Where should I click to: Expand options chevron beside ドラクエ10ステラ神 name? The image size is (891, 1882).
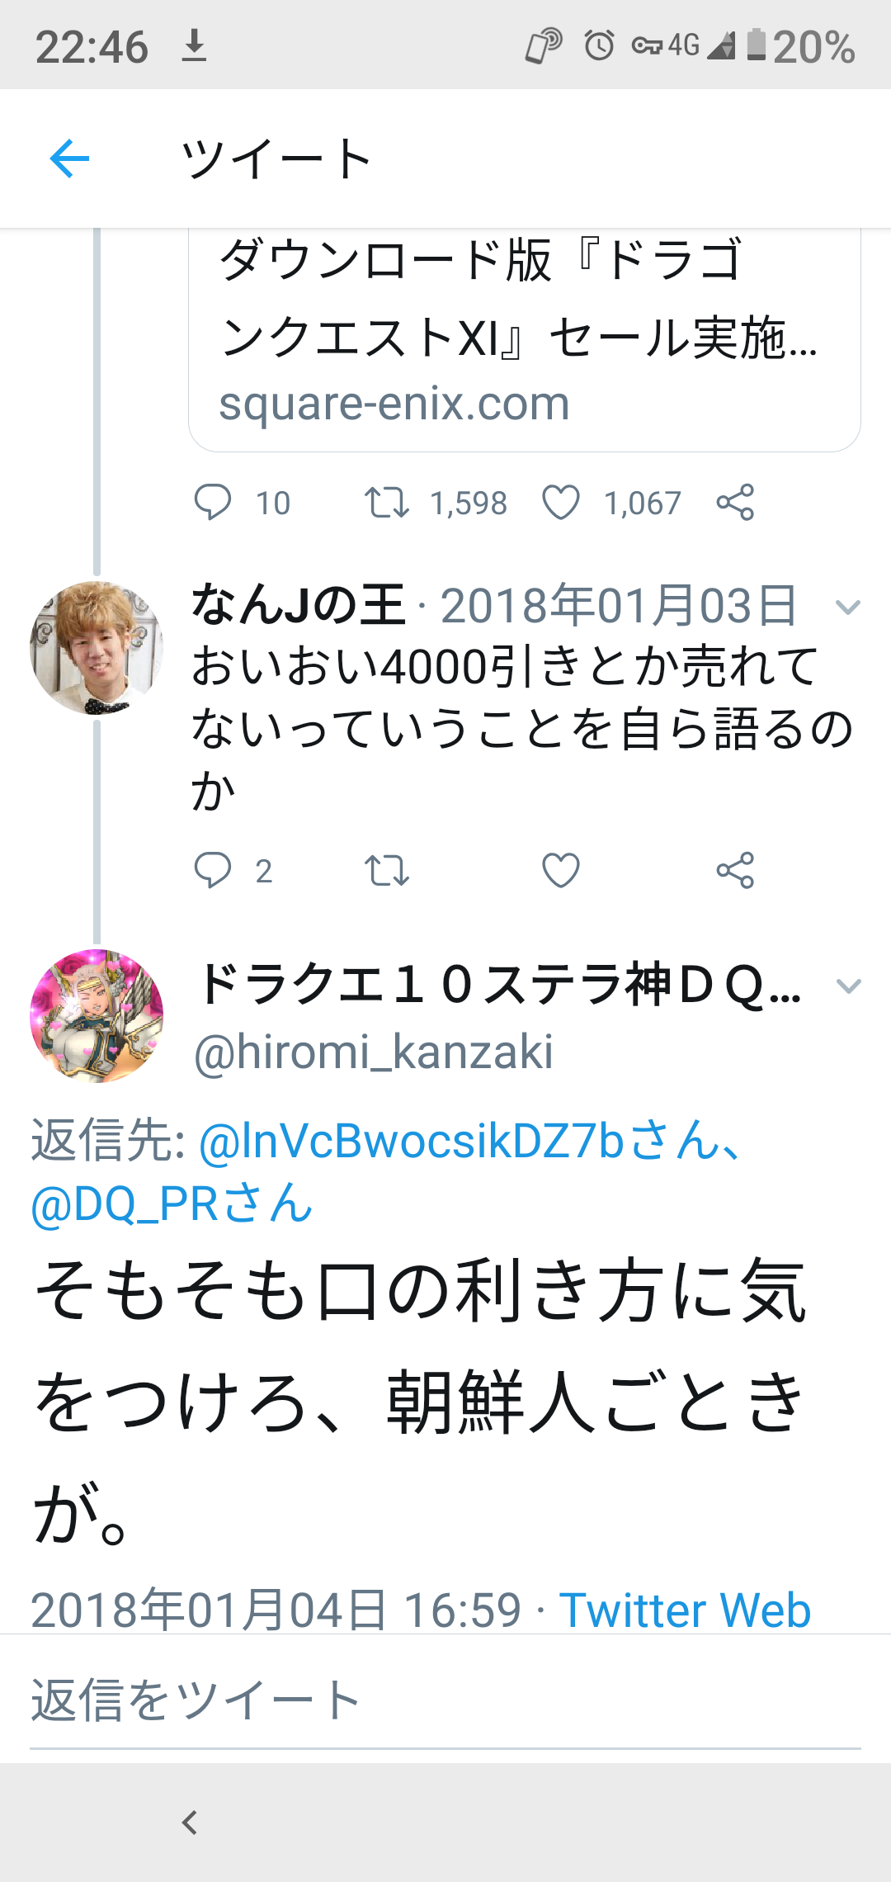coord(848,986)
